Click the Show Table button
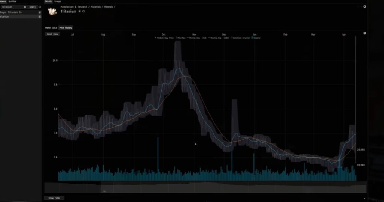The width and height of the screenshot is (384, 202). pos(54,198)
